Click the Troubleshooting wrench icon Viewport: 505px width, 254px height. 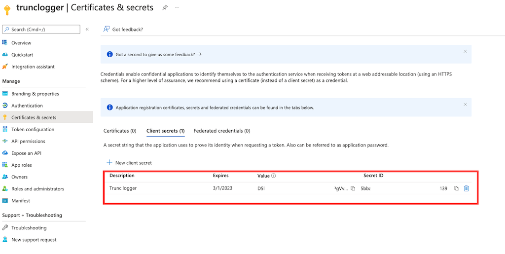click(5, 227)
